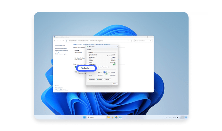Click the Properties button in Wi-Fi Status

(91, 80)
